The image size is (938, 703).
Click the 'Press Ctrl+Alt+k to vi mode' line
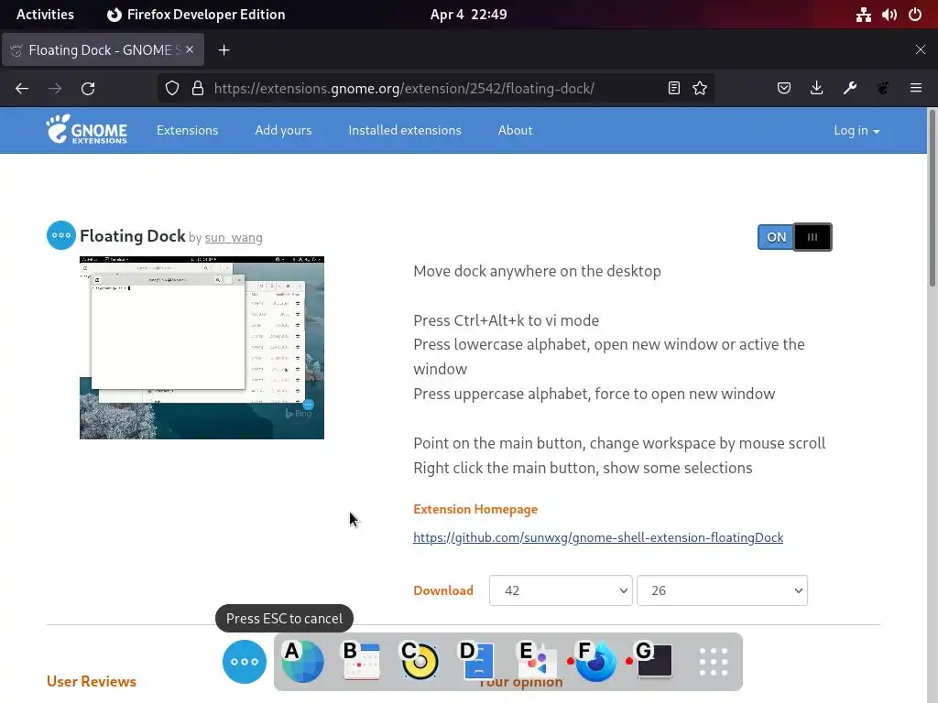click(506, 320)
